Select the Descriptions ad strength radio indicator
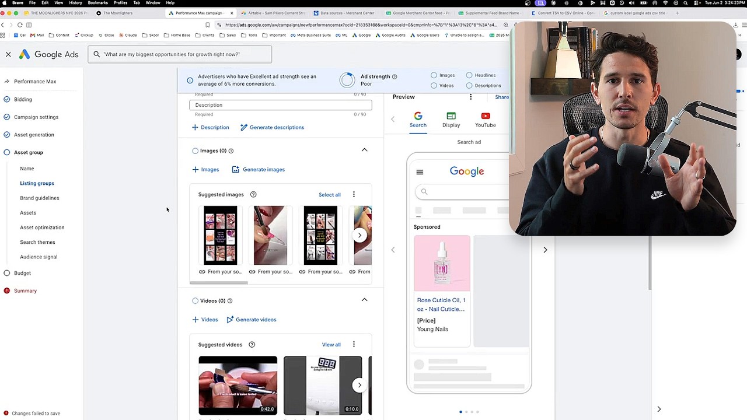Image resolution: width=747 pixels, height=420 pixels. (x=469, y=86)
